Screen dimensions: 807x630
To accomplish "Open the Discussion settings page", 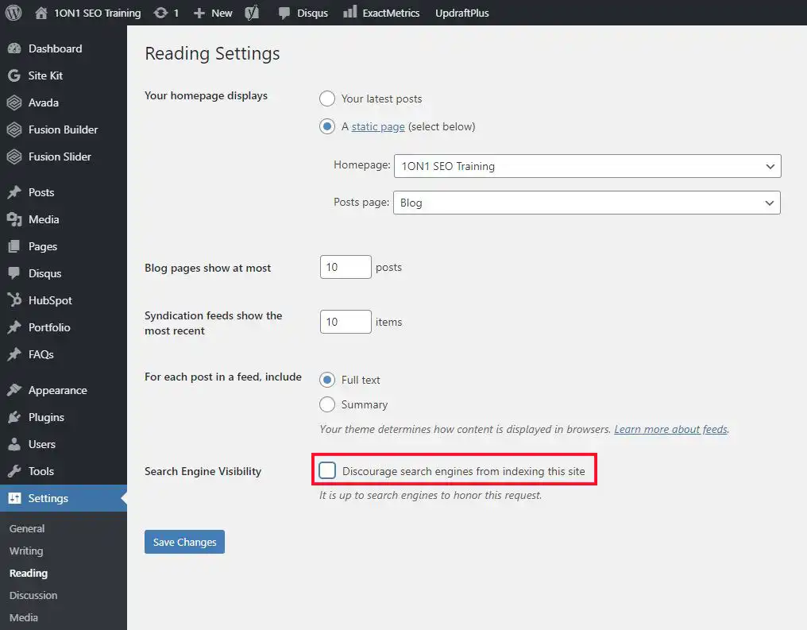I will pyautogui.click(x=33, y=595).
